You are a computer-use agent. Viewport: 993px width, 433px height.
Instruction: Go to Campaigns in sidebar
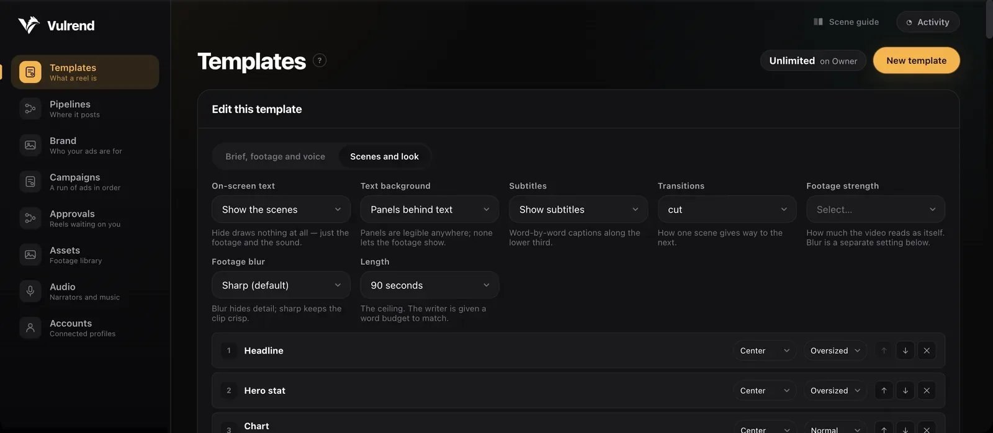[85, 182]
